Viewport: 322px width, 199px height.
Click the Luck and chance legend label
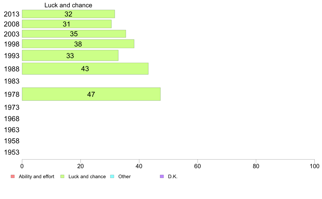[x=87, y=177]
